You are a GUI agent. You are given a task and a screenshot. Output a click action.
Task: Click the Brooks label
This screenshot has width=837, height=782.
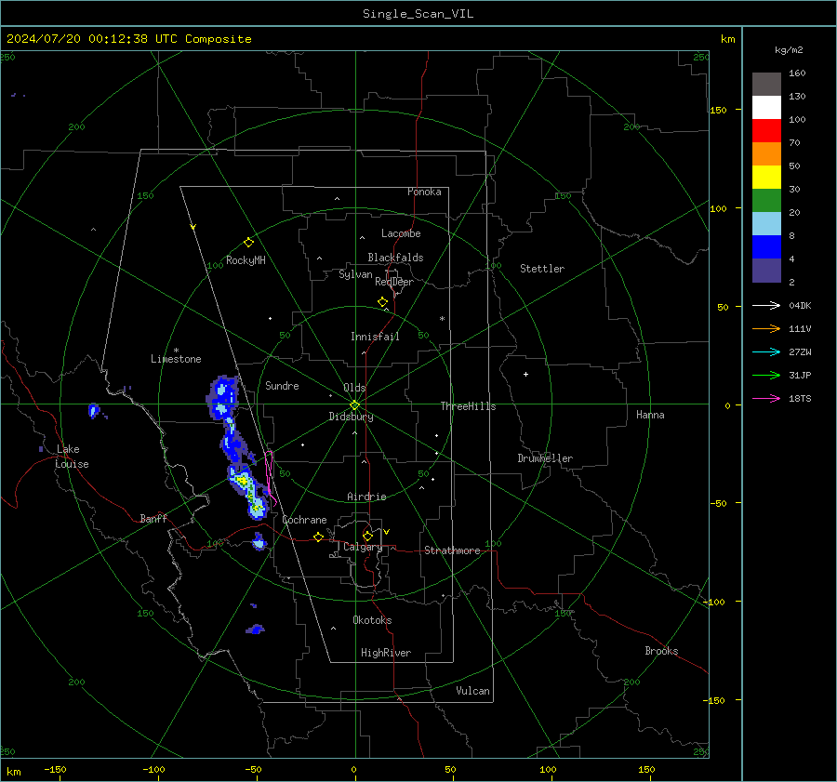coord(661,651)
